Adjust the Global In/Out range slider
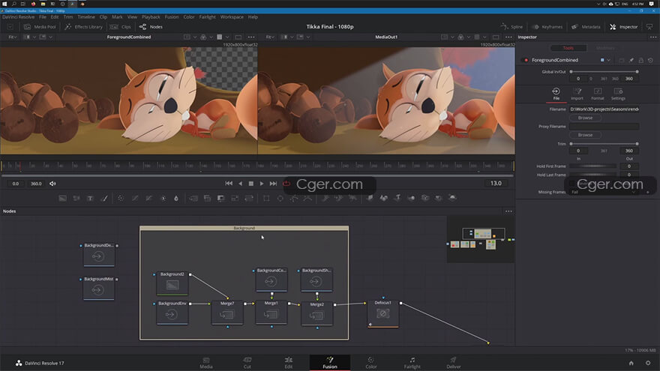This screenshot has height=371, width=660. pyautogui.click(x=604, y=72)
